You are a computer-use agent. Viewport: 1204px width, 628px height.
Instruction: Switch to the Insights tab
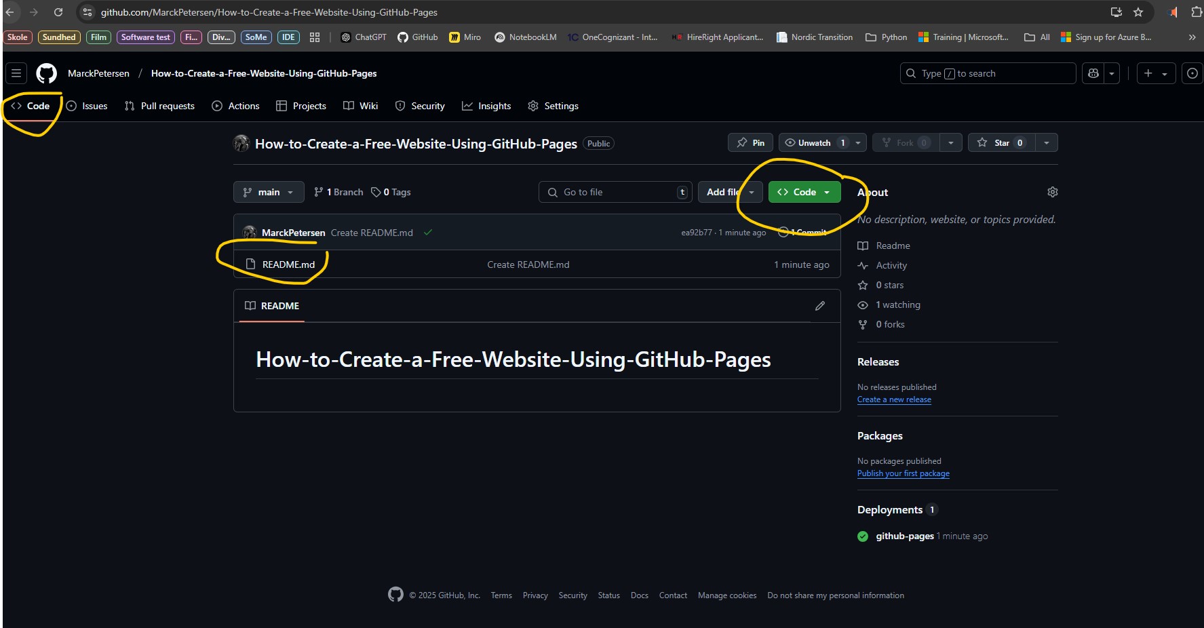[486, 106]
